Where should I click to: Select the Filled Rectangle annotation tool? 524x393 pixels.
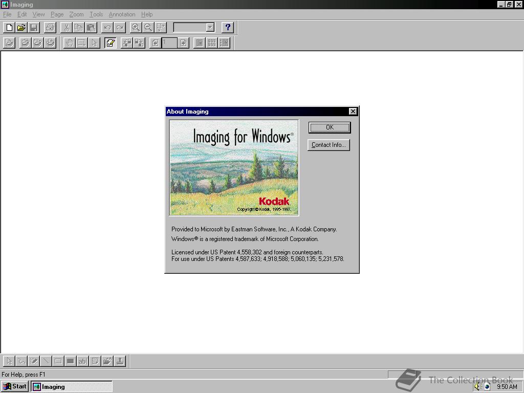pos(71,361)
